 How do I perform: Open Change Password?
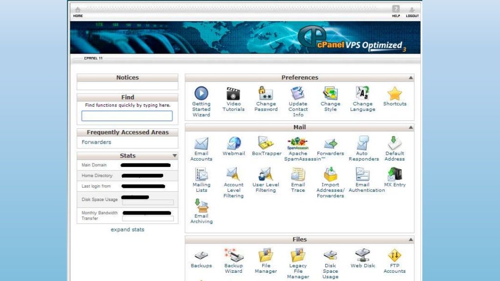click(x=266, y=99)
